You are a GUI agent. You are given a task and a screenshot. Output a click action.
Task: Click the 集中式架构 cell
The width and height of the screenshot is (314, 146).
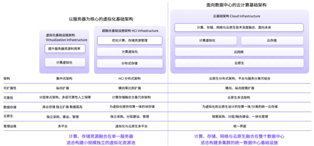[64, 78]
